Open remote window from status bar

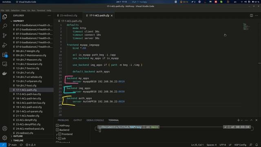[x=3, y=145]
